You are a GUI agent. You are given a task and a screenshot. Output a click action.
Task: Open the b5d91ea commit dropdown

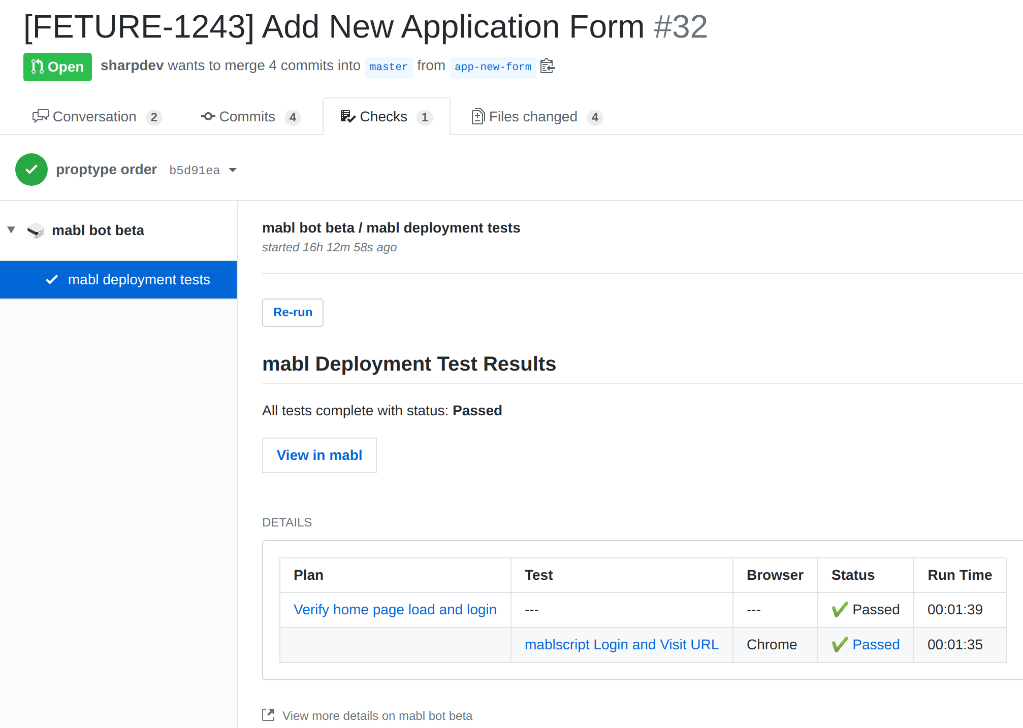(233, 170)
